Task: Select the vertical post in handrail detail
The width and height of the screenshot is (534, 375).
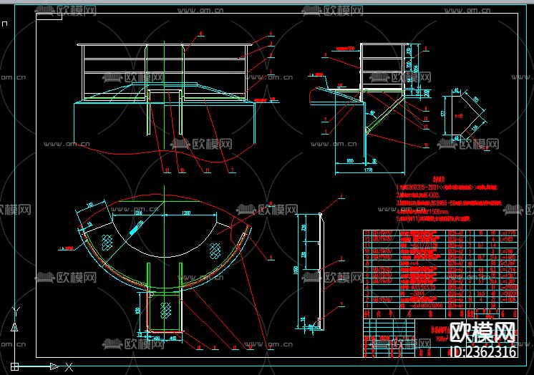Action: pyautogui.click(x=322, y=271)
